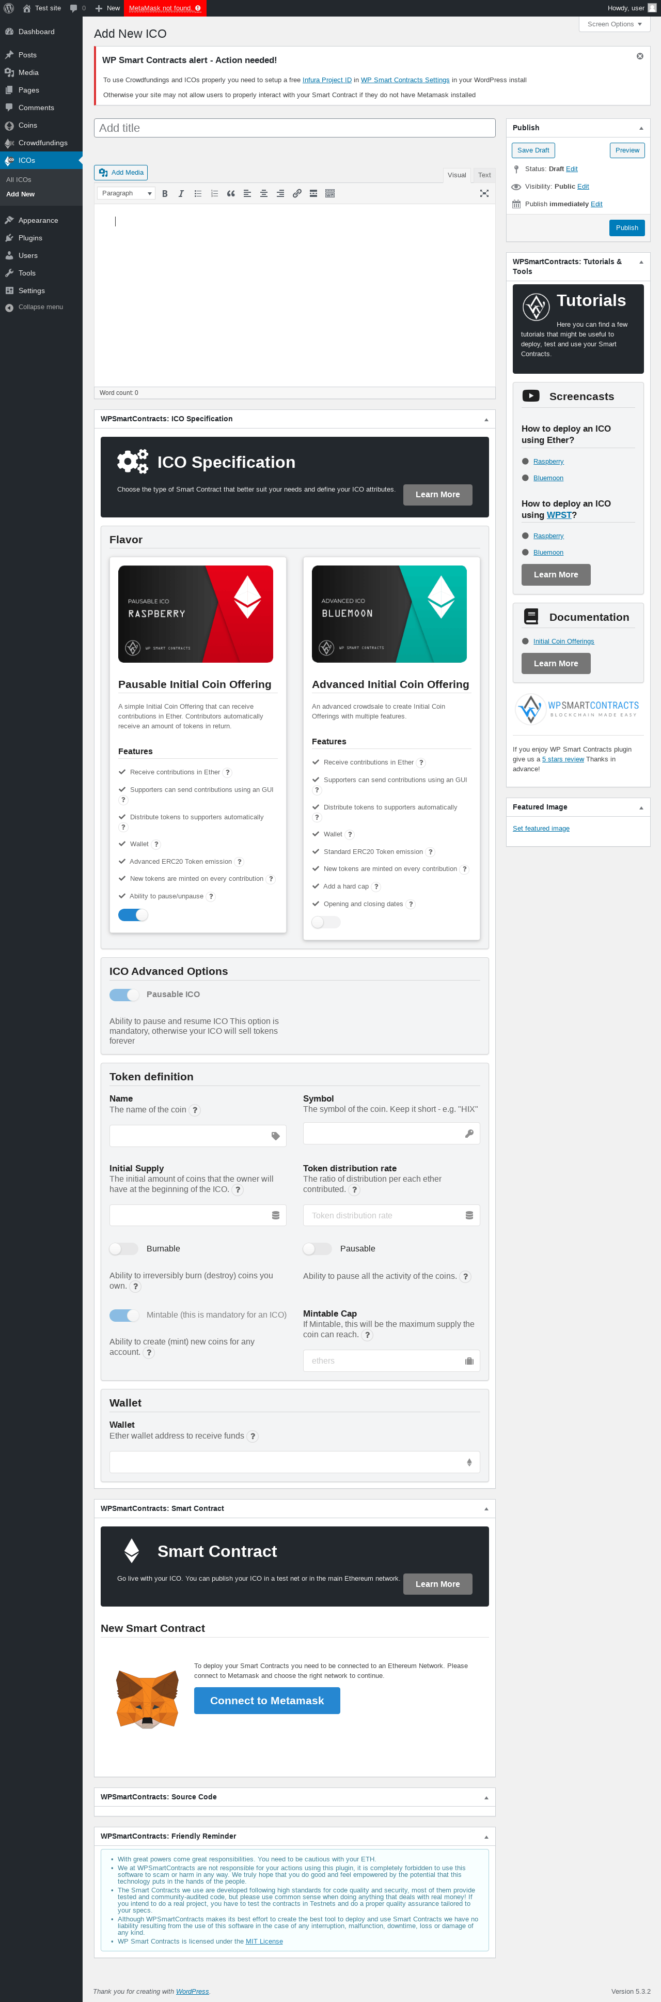Turn on the Burnable token switch

(123, 1248)
